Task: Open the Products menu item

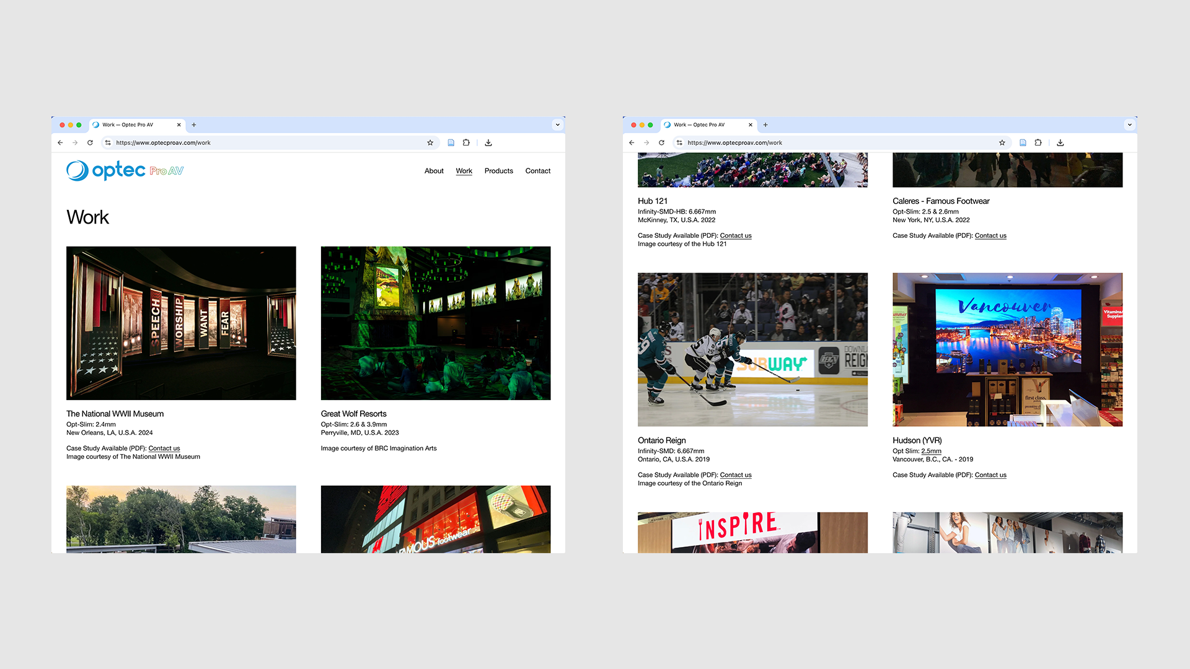Action: [x=499, y=171]
